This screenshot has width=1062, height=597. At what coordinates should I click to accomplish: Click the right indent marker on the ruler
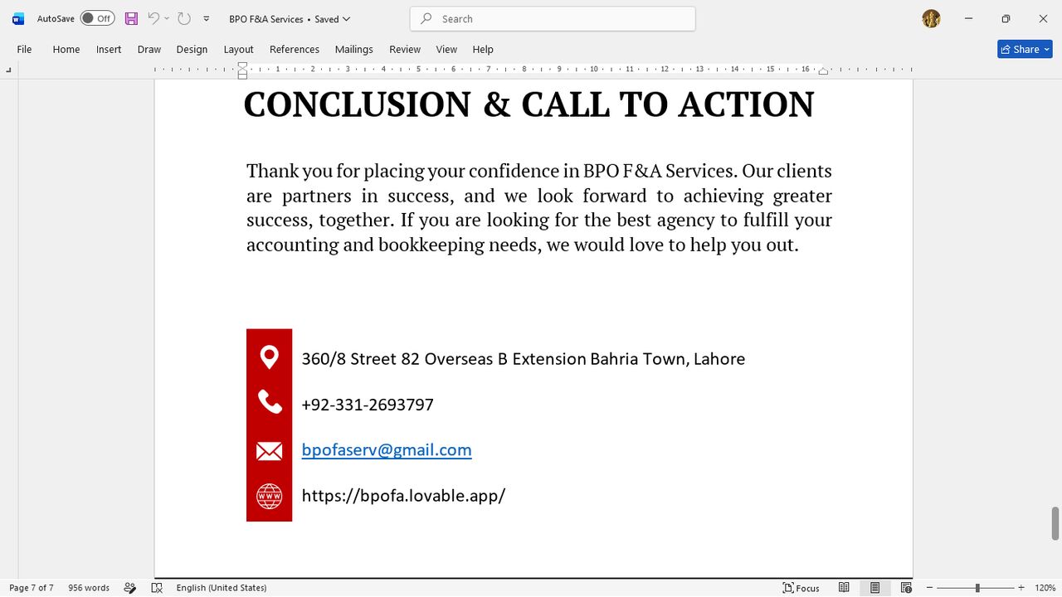824,71
